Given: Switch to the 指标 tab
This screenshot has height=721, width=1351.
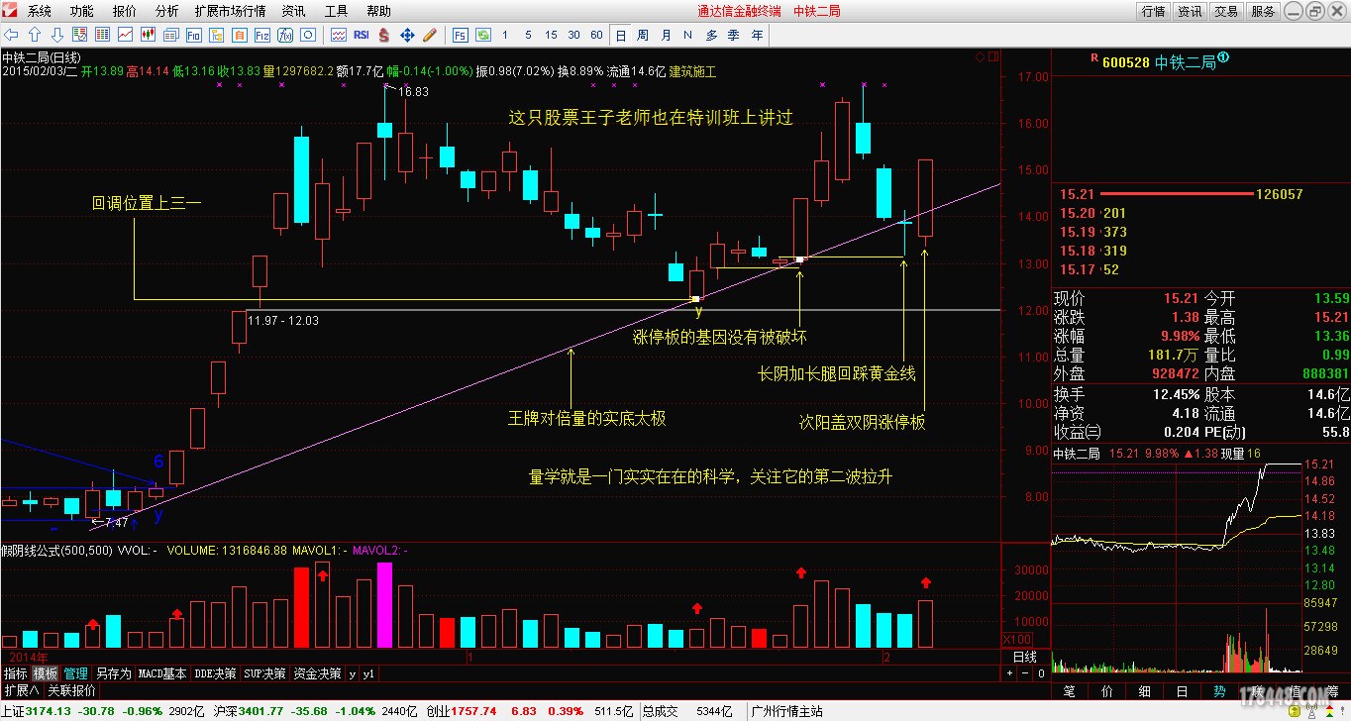Looking at the screenshot, I should pos(15,673).
